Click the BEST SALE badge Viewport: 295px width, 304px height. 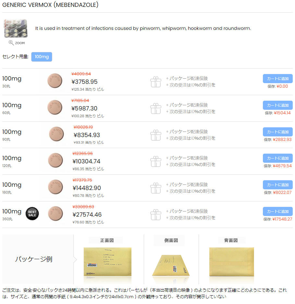[x=32, y=213]
